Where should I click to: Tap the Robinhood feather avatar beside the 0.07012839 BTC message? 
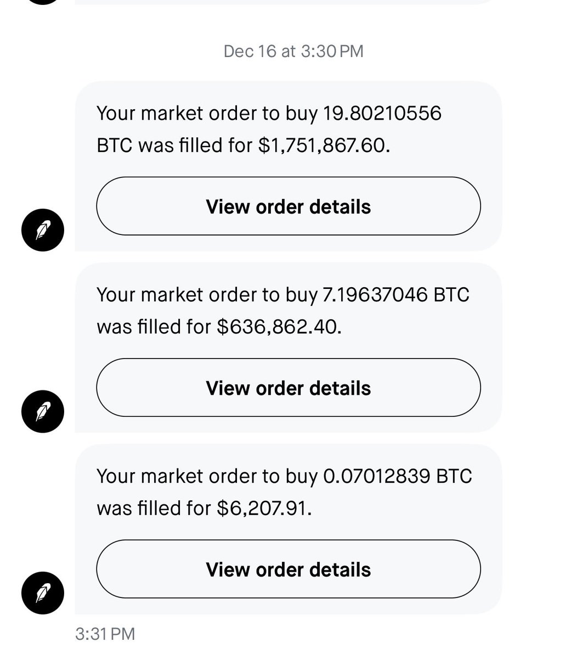click(x=43, y=593)
